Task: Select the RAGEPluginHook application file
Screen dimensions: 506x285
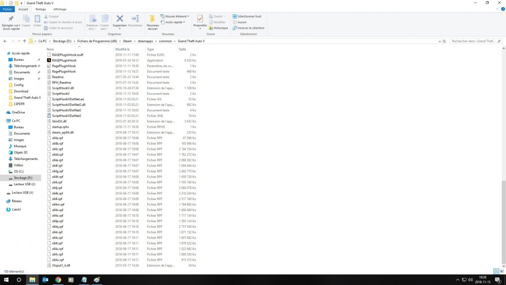Action: [64, 60]
